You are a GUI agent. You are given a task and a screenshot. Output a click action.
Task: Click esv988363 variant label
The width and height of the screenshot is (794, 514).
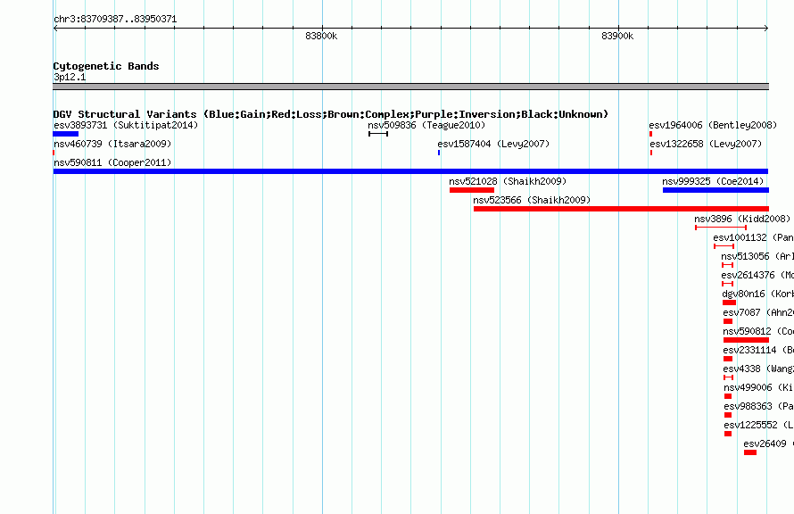[x=759, y=406]
